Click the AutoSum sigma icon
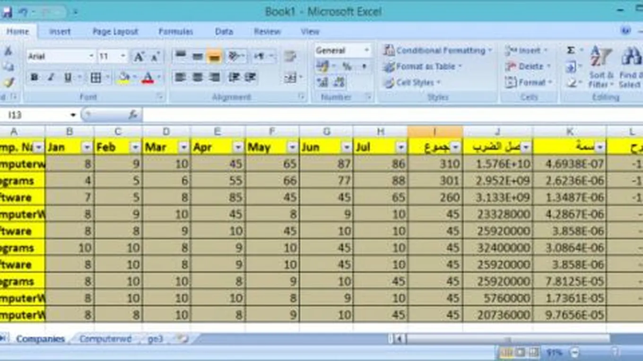This screenshot has width=643, height=361. 571,50
